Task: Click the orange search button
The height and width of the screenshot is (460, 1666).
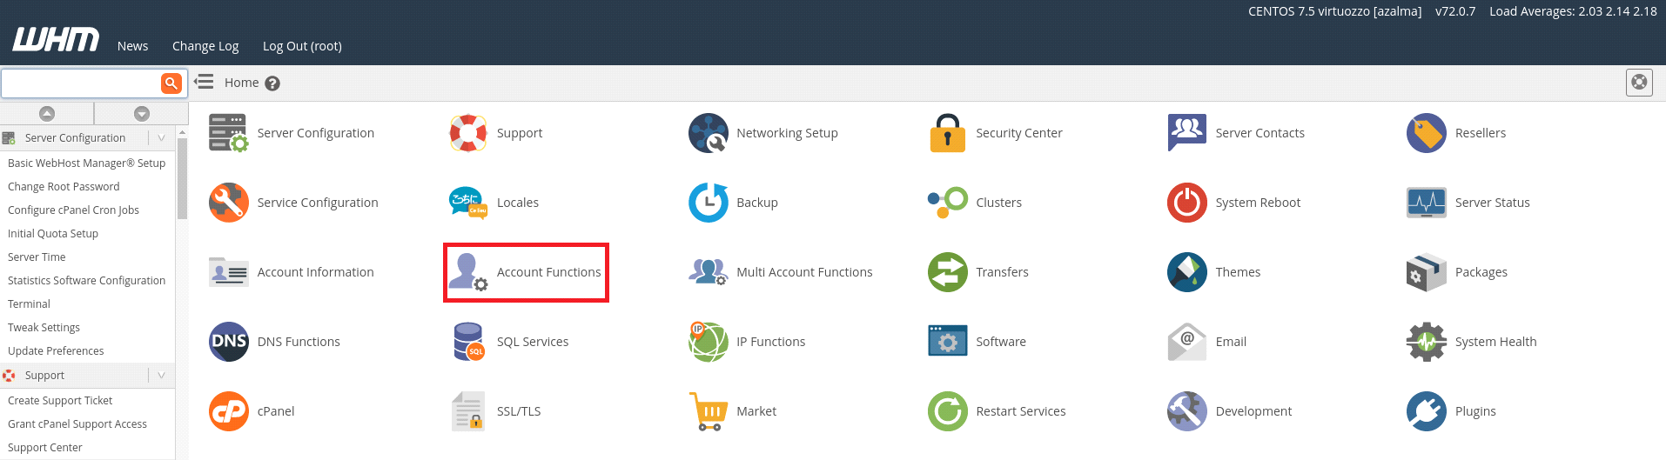Action: pyautogui.click(x=171, y=83)
